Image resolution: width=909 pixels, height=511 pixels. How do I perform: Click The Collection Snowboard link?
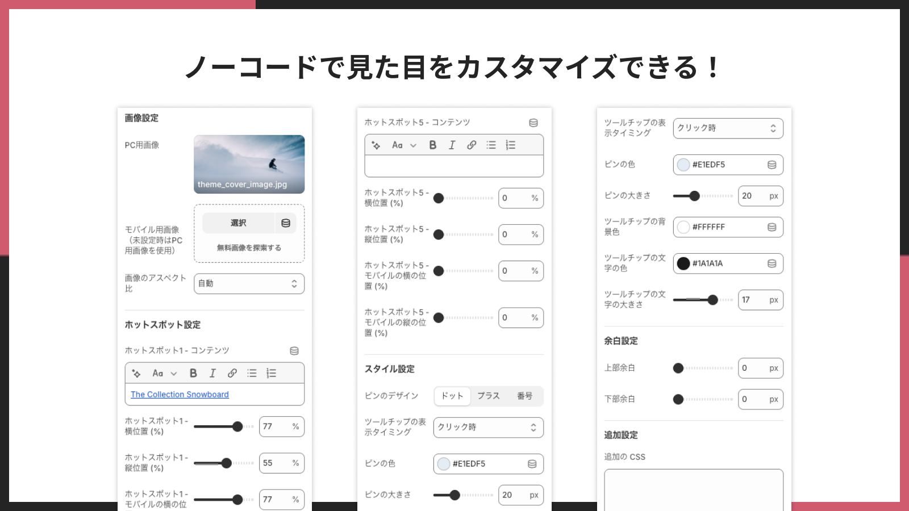click(180, 394)
